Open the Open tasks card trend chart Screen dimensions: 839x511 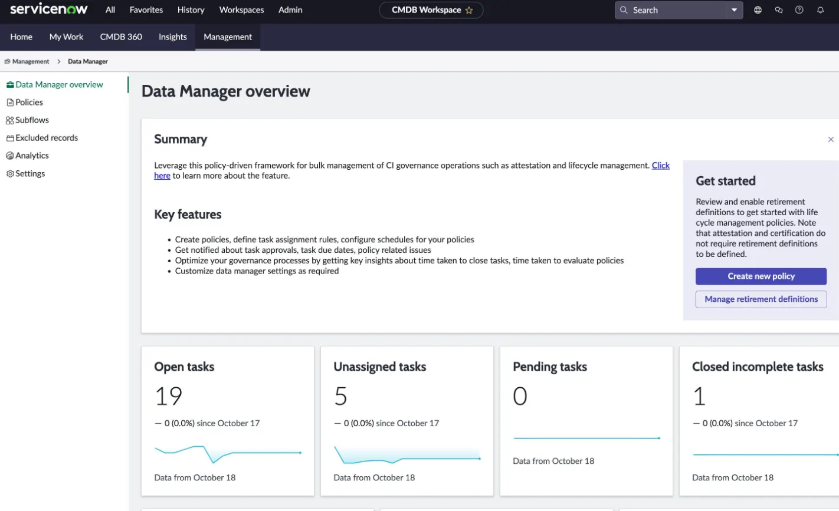pos(228,453)
